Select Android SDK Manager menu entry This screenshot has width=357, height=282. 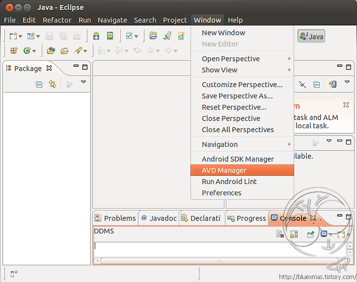(242, 159)
